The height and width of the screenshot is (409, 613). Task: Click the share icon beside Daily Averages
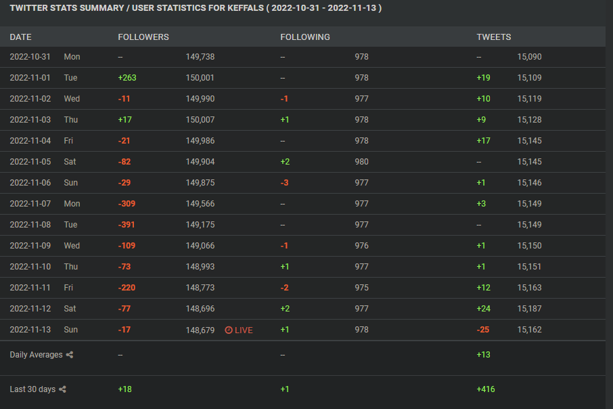(70, 355)
